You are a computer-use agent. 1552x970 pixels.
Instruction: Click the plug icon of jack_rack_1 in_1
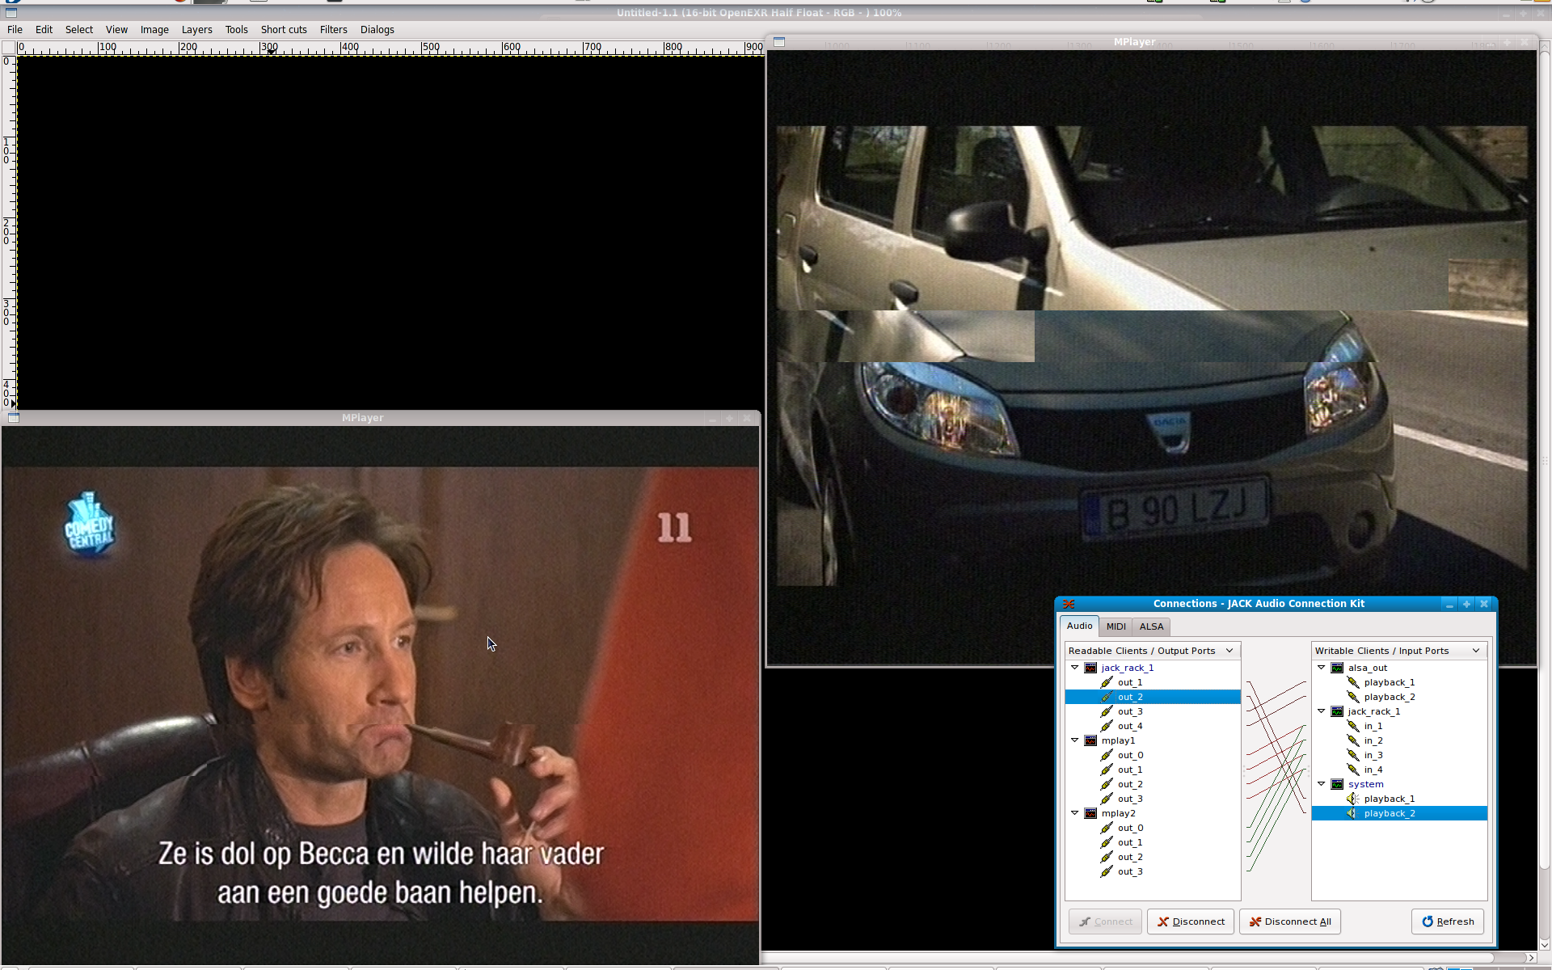(1353, 726)
